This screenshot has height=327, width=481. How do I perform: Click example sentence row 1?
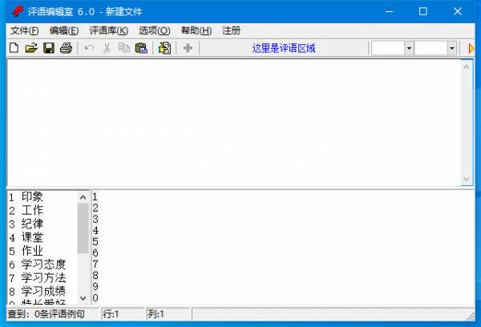[283, 196]
